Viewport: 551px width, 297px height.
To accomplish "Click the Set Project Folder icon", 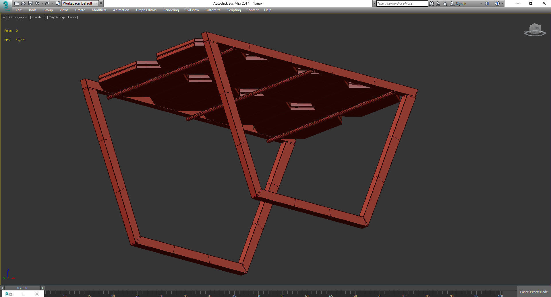I will point(58,3).
